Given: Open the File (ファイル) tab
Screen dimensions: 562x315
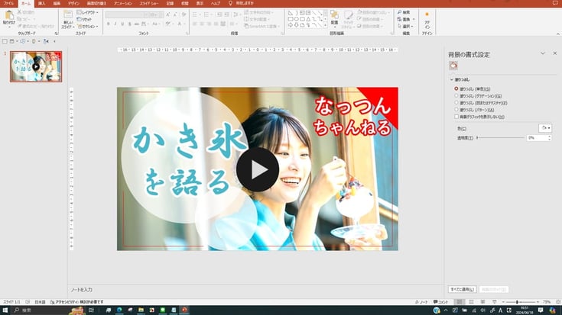Looking at the screenshot, I should (8, 3).
